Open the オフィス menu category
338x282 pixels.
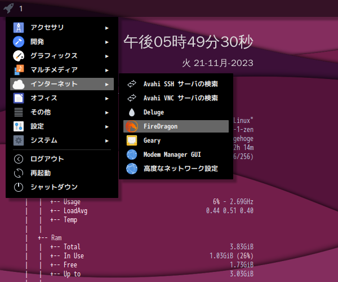62,98
